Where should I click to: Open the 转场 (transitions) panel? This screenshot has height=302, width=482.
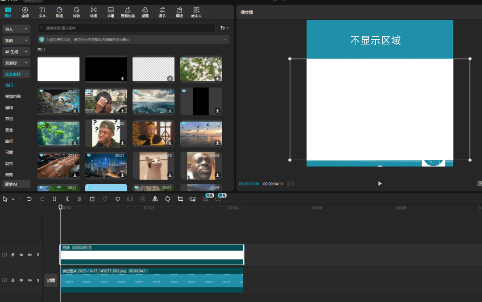click(x=93, y=12)
